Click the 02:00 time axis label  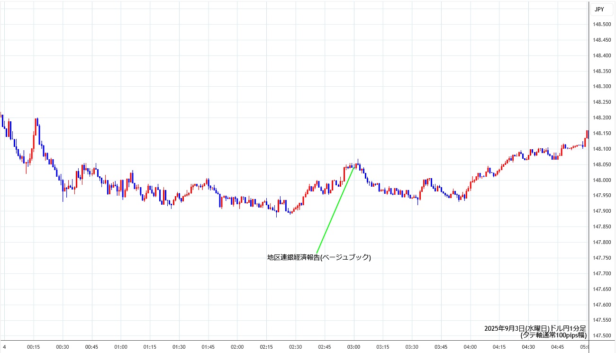click(x=237, y=347)
